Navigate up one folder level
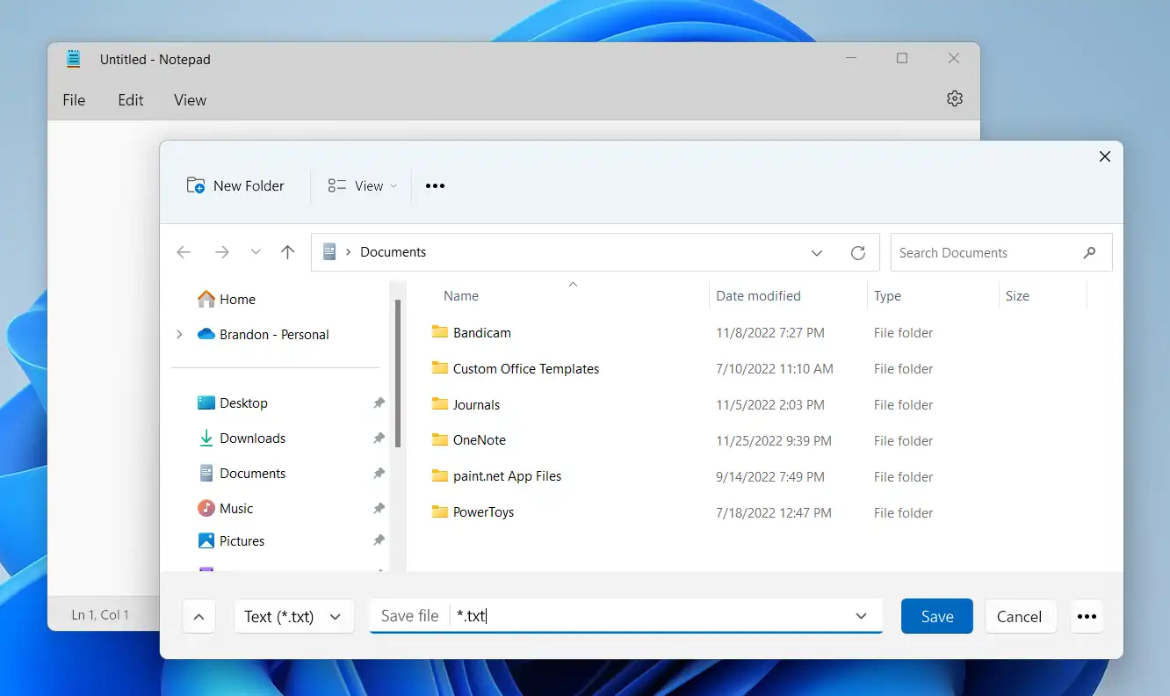 pyautogui.click(x=287, y=252)
